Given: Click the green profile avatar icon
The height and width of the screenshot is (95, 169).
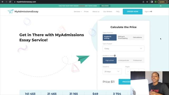Looking at the screenshot, I should (156, 2).
